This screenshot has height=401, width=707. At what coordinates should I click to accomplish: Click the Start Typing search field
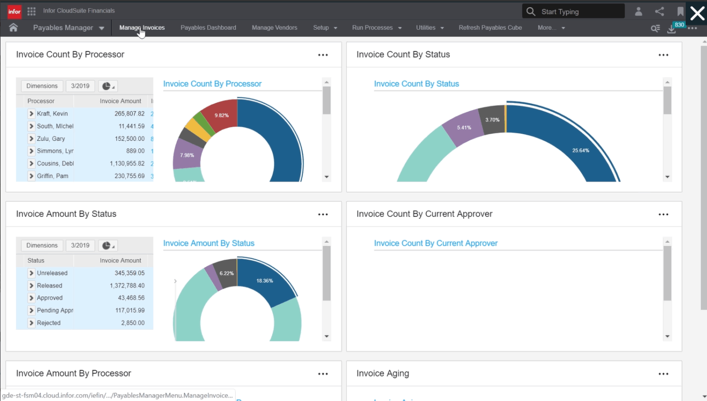pos(580,12)
